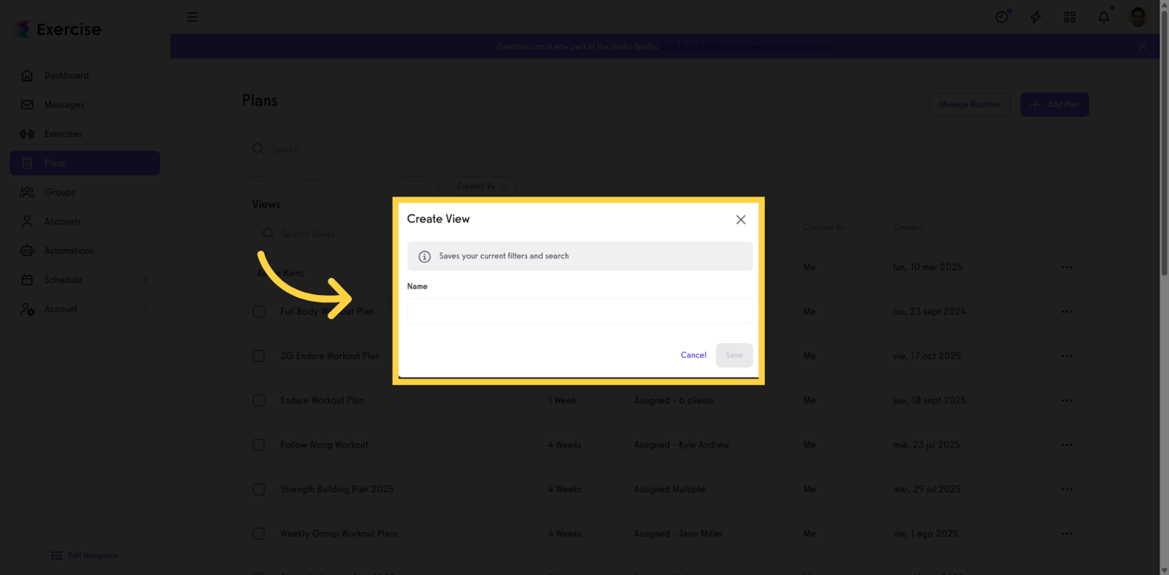Open options menu for 18 sept 2025 row
This screenshot has height=575, width=1169.
[x=1066, y=400]
